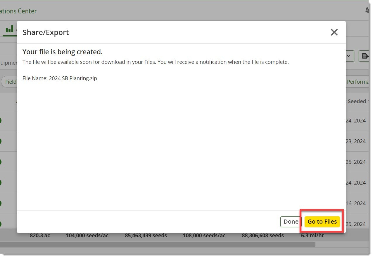This screenshot has height=258, width=373.
Task: Click the Go to Files button
Action: [x=322, y=222]
